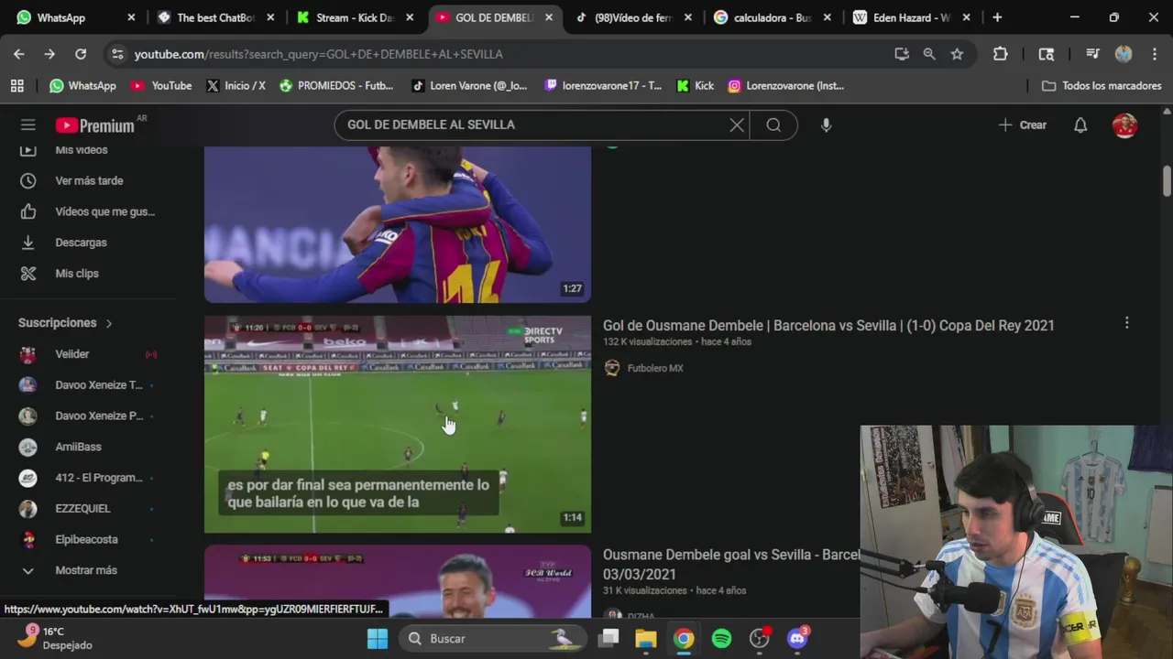Open the Inicio / X bookmark

236,86
